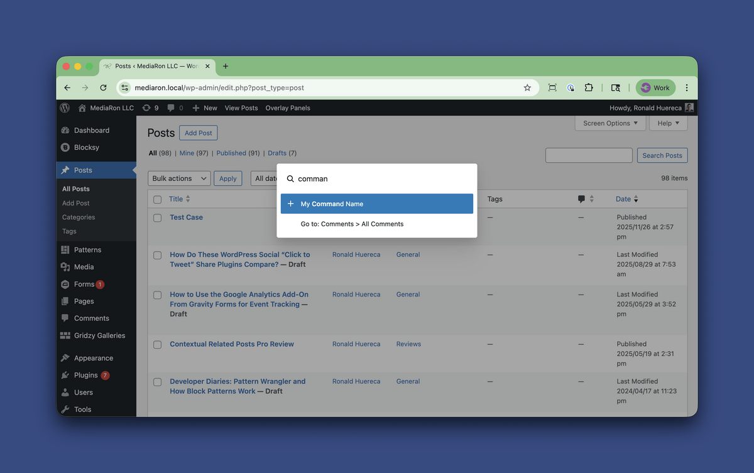Expand the Screen Options panel
The height and width of the screenshot is (473, 754).
pos(610,123)
